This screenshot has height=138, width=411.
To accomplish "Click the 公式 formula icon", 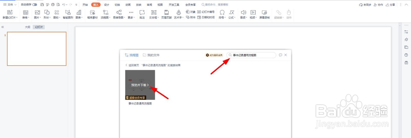I will coord(232,12).
